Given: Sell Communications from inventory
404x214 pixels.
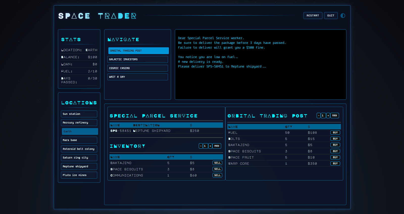Looking at the screenshot, I should coord(217,175).
